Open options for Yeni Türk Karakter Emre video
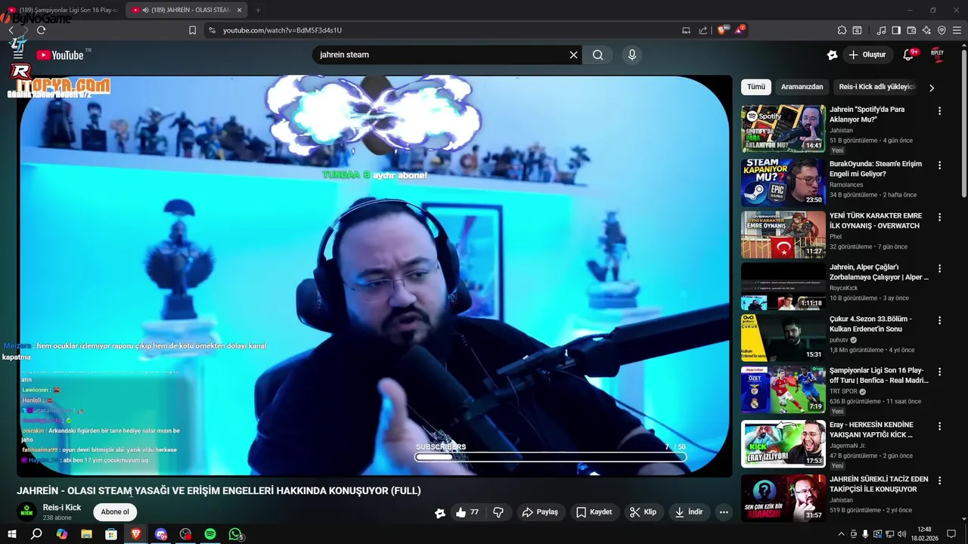This screenshot has height=544, width=968. click(940, 217)
